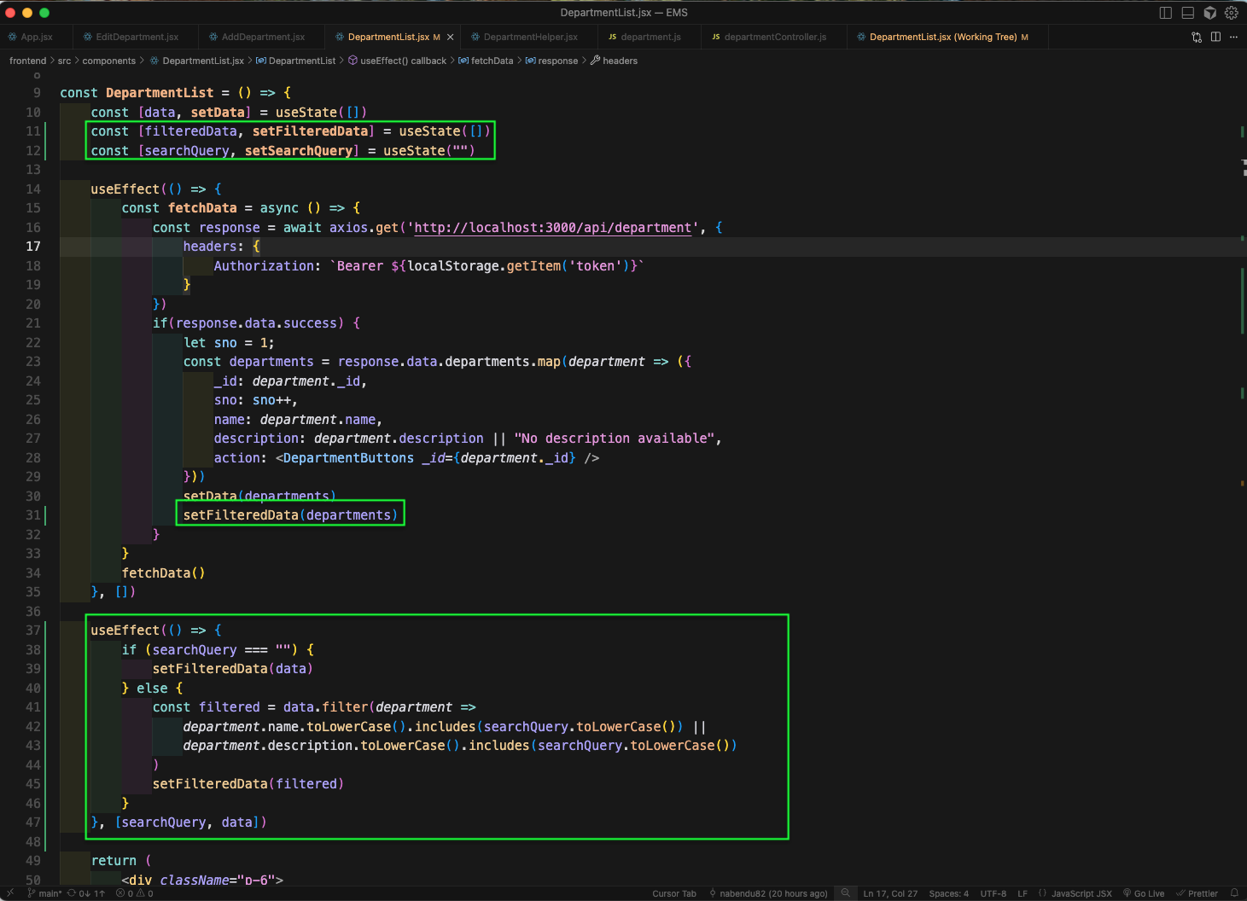Screen dimensions: 1247x901
Task: Close the active DepartmentList.jsx tab
Action: click(x=451, y=37)
